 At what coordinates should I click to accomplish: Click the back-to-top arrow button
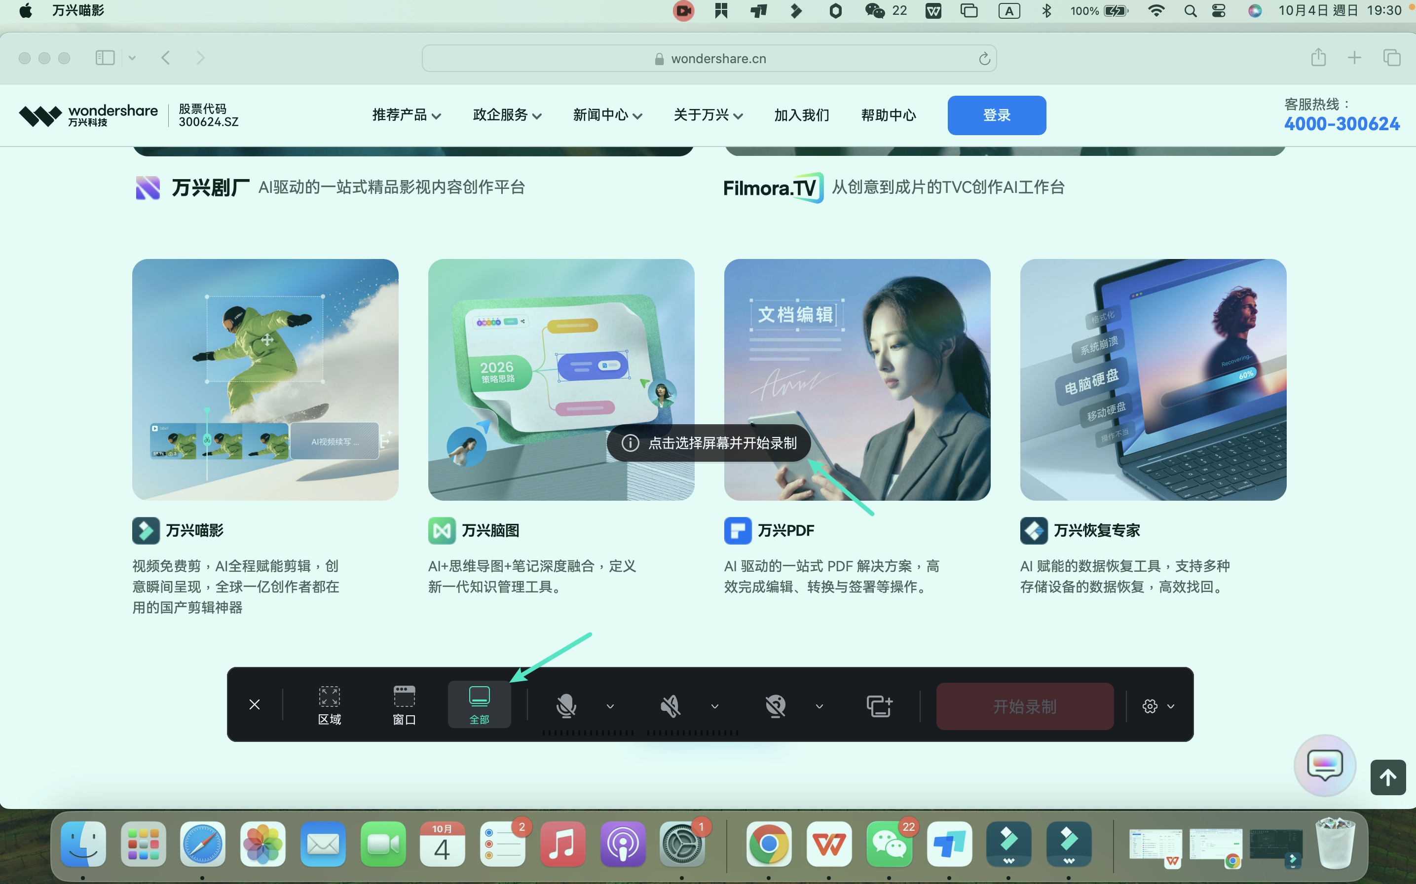click(x=1388, y=777)
